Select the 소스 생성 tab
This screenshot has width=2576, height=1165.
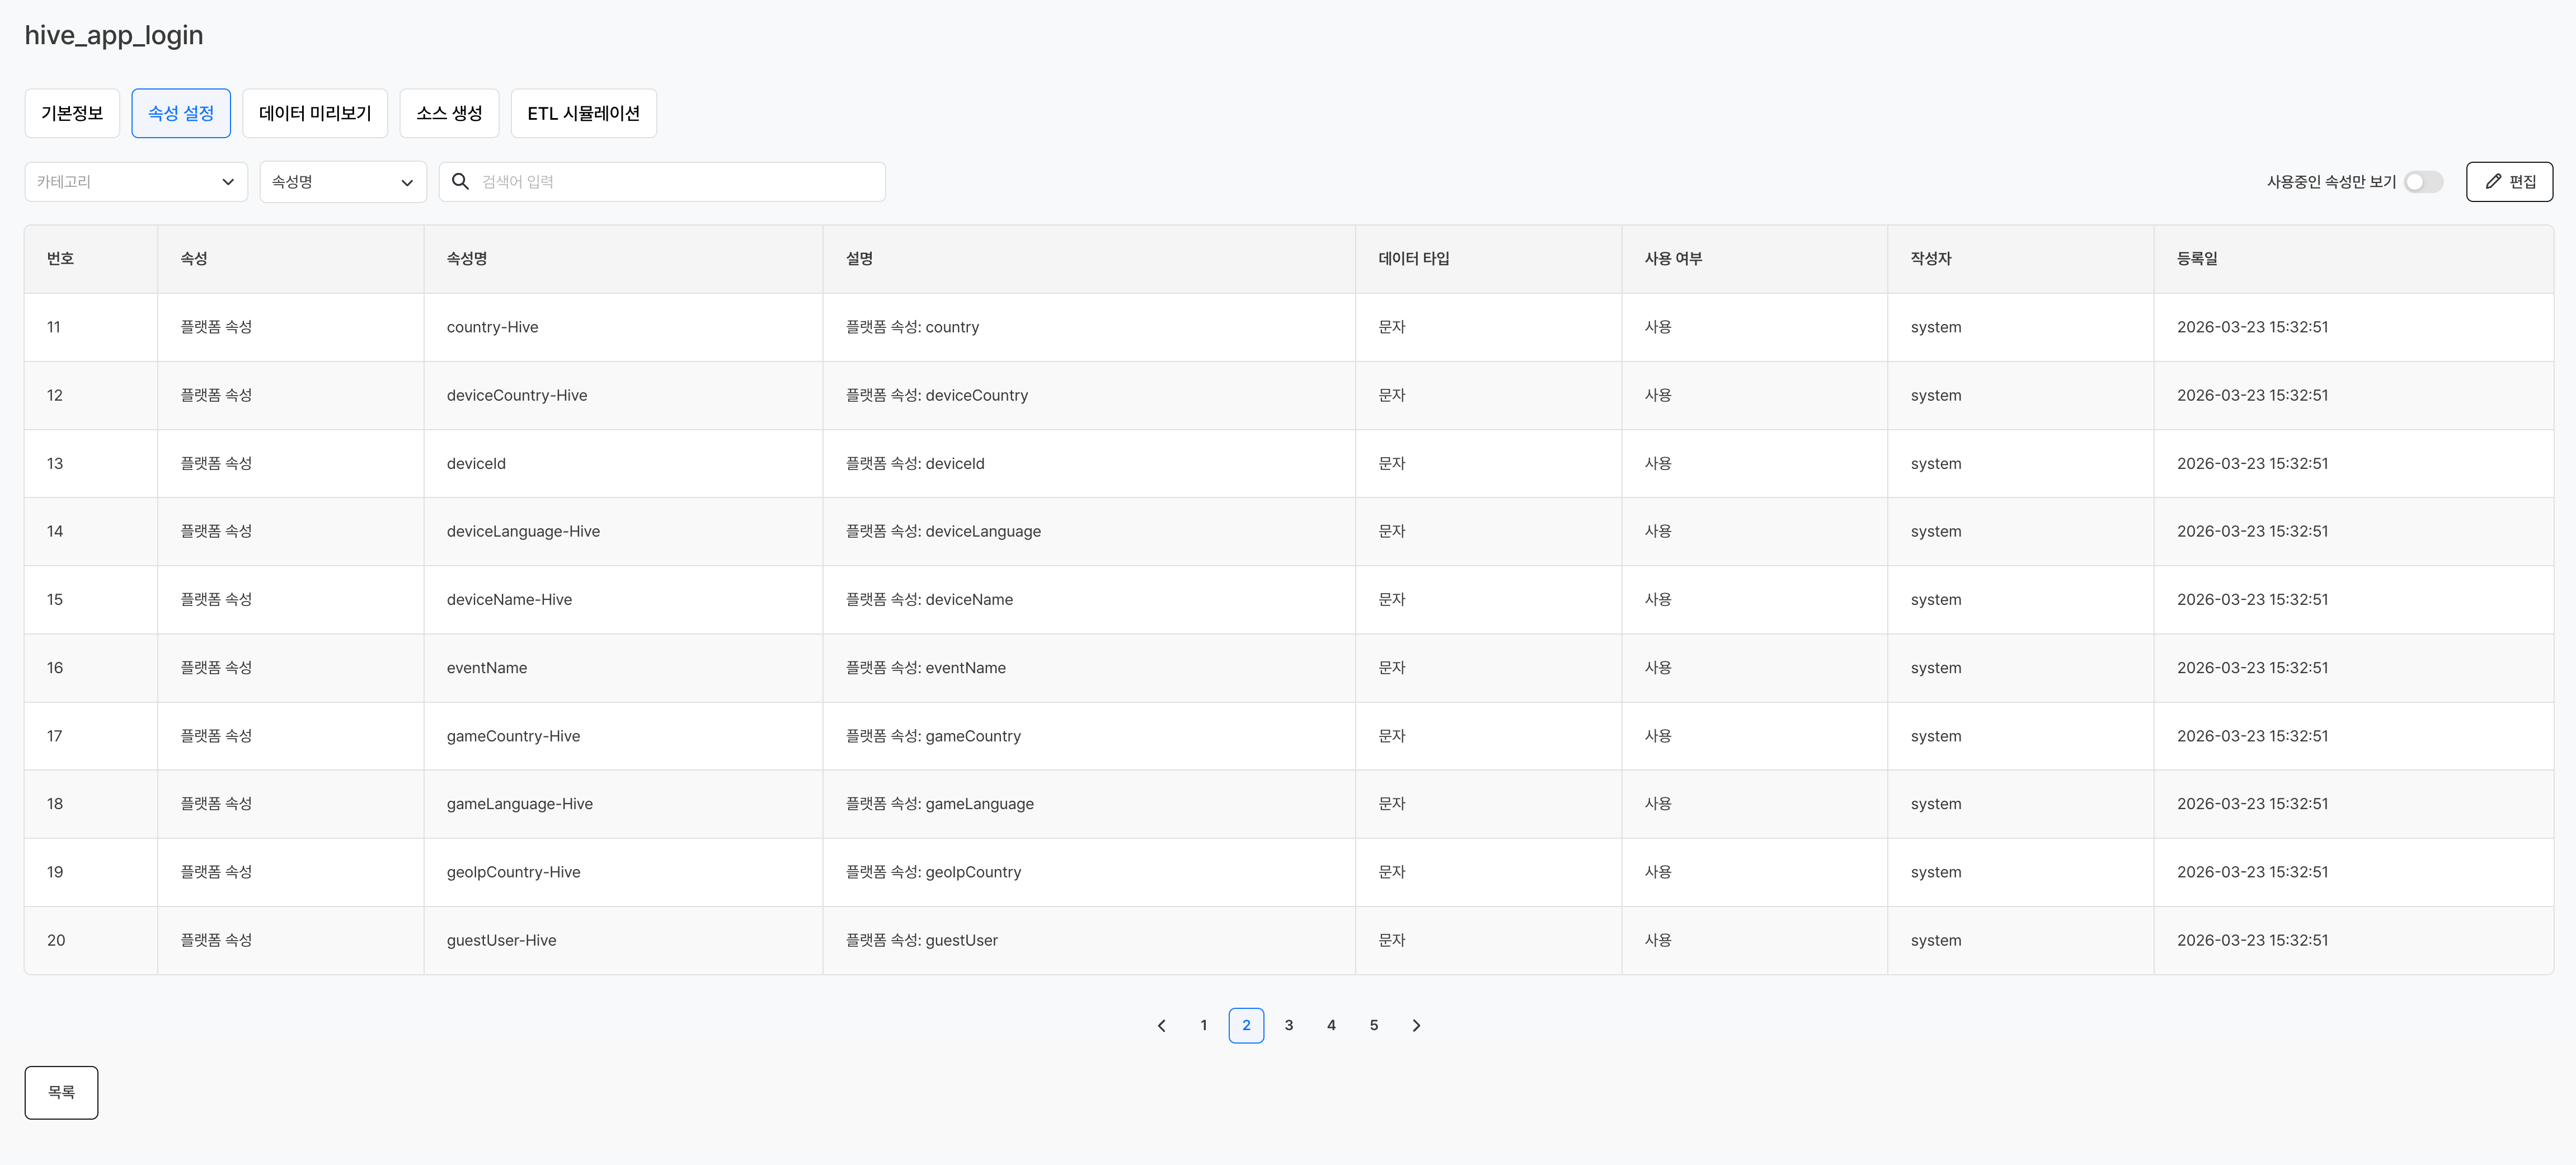click(449, 113)
